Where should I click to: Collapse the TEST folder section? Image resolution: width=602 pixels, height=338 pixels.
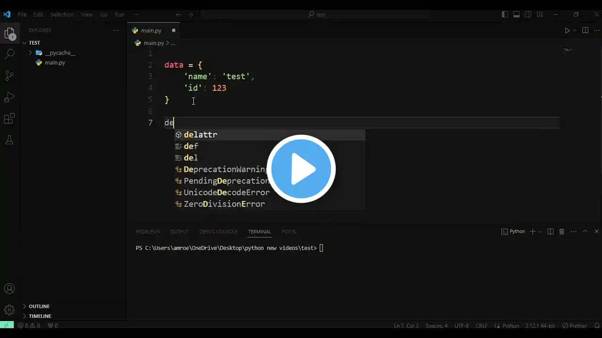(x=24, y=43)
